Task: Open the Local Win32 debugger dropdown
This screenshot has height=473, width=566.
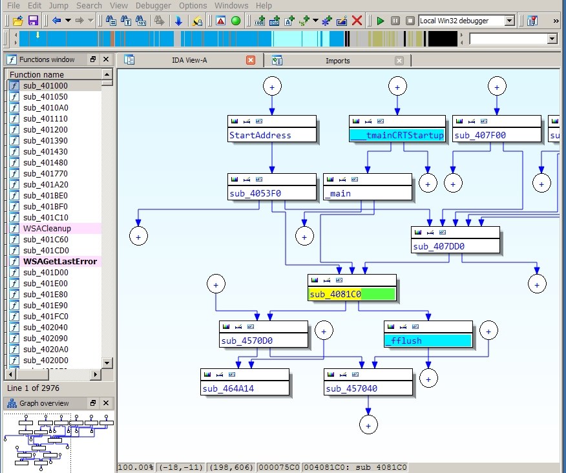Action: click(509, 21)
